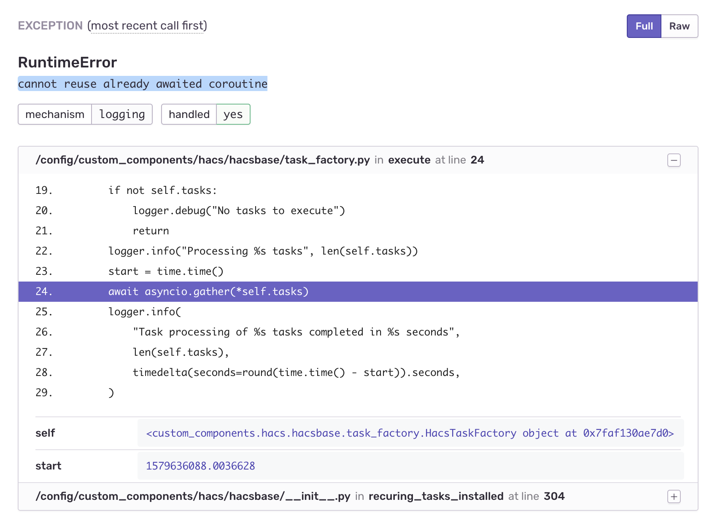Click the task_factory.py file path header

click(202, 160)
